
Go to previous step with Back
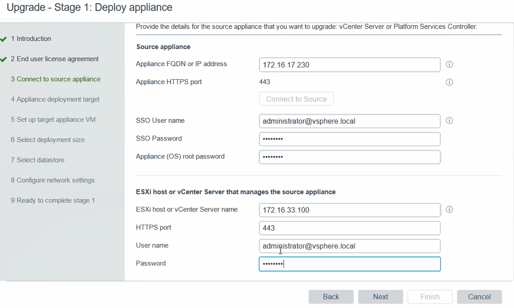pos(331,297)
